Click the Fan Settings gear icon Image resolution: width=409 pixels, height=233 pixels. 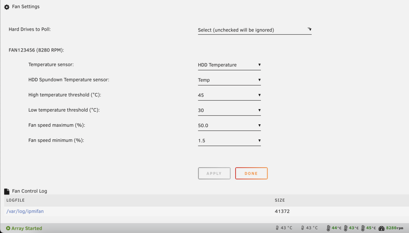[7, 7]
